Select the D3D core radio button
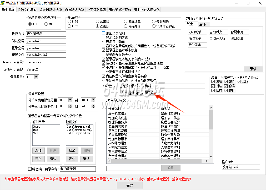 [x=33, y=24]
